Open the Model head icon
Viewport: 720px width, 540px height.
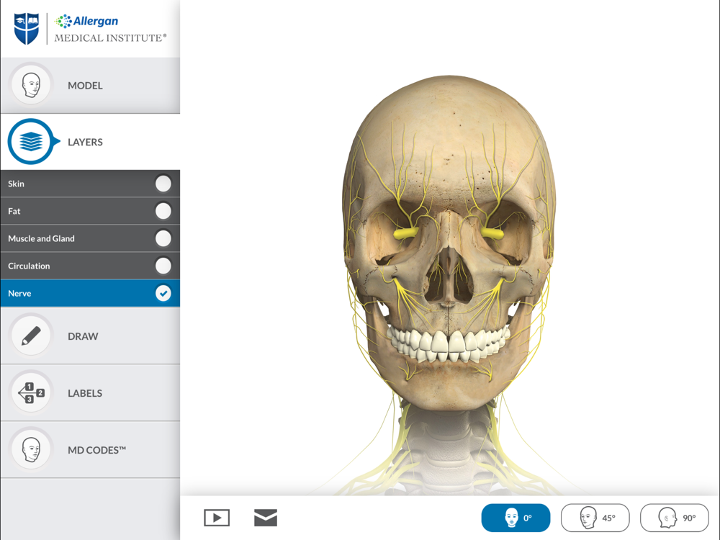pos(31,85)
